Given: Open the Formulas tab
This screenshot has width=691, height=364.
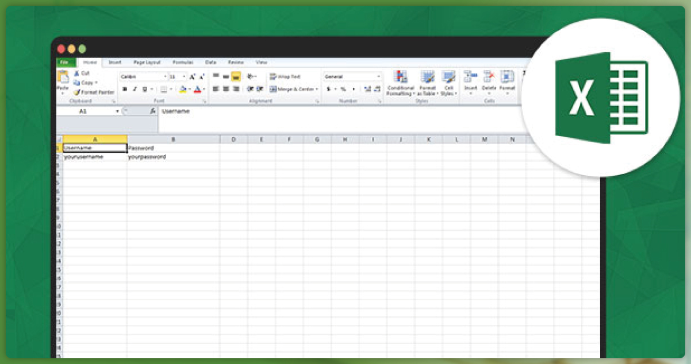Looking at the screenshot, I should point(183,62).
